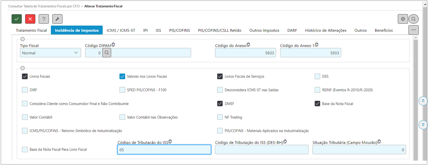Jump down with the double-chevron down button
The height and width of the screenshot is (165, 428).
click(423, 124)
